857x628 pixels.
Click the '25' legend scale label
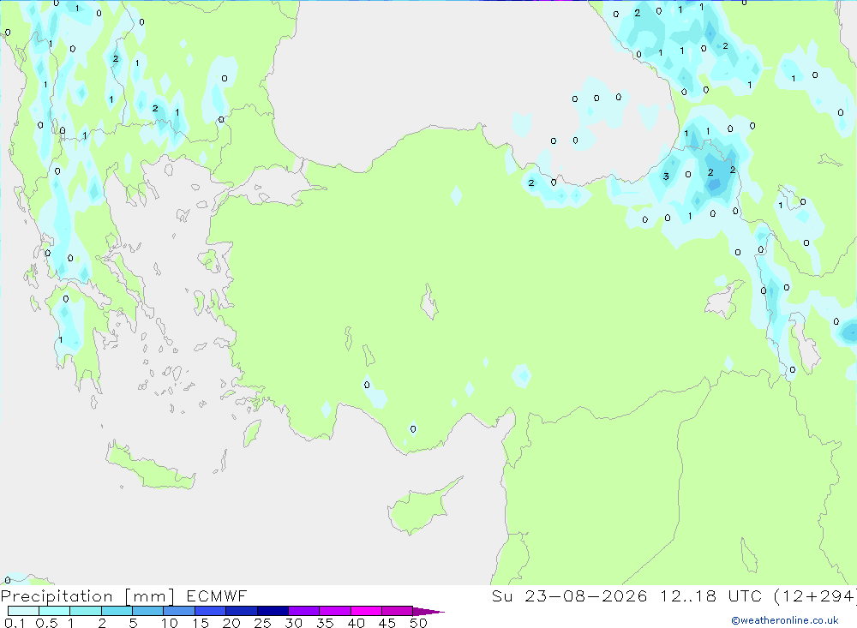point(262,623)
